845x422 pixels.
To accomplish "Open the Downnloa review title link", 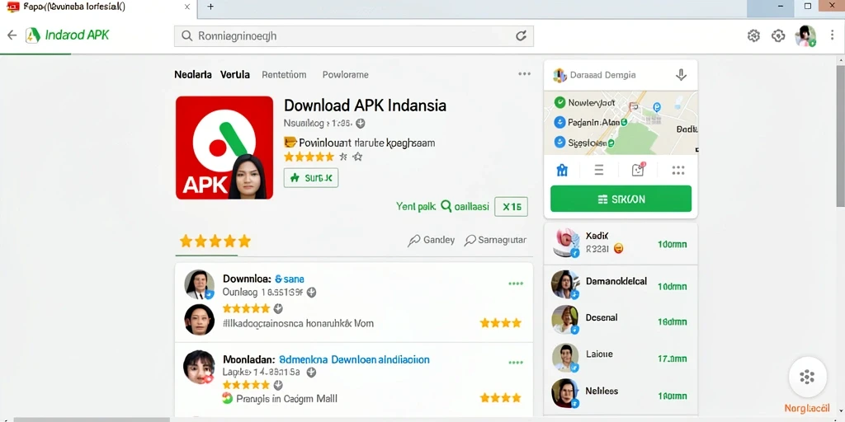I will click(290, 279).
